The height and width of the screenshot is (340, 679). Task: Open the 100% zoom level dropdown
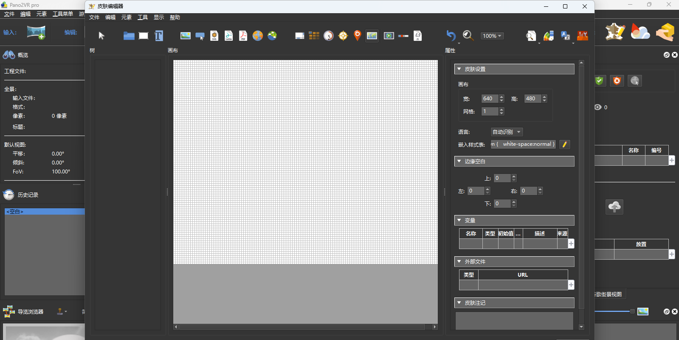pyautogui.click(x=492, y=36)
